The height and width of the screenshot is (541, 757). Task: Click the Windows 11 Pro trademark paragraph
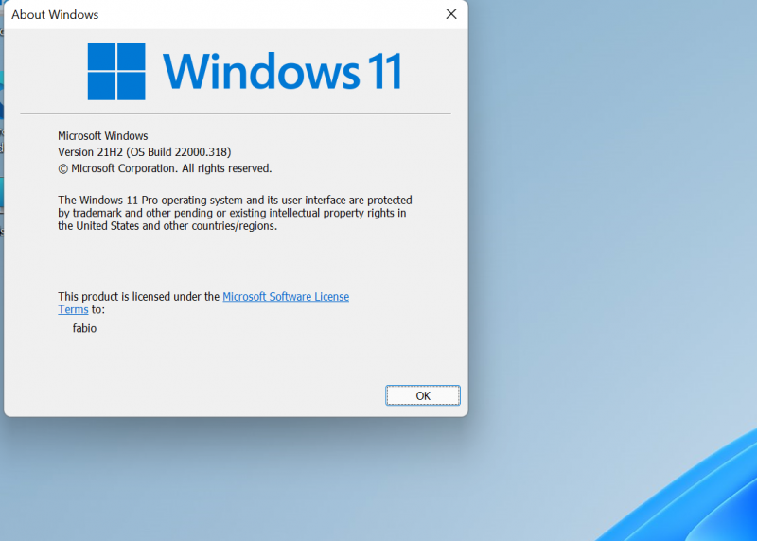click(235, 213)
